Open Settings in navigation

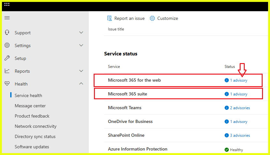click(23, 45)
